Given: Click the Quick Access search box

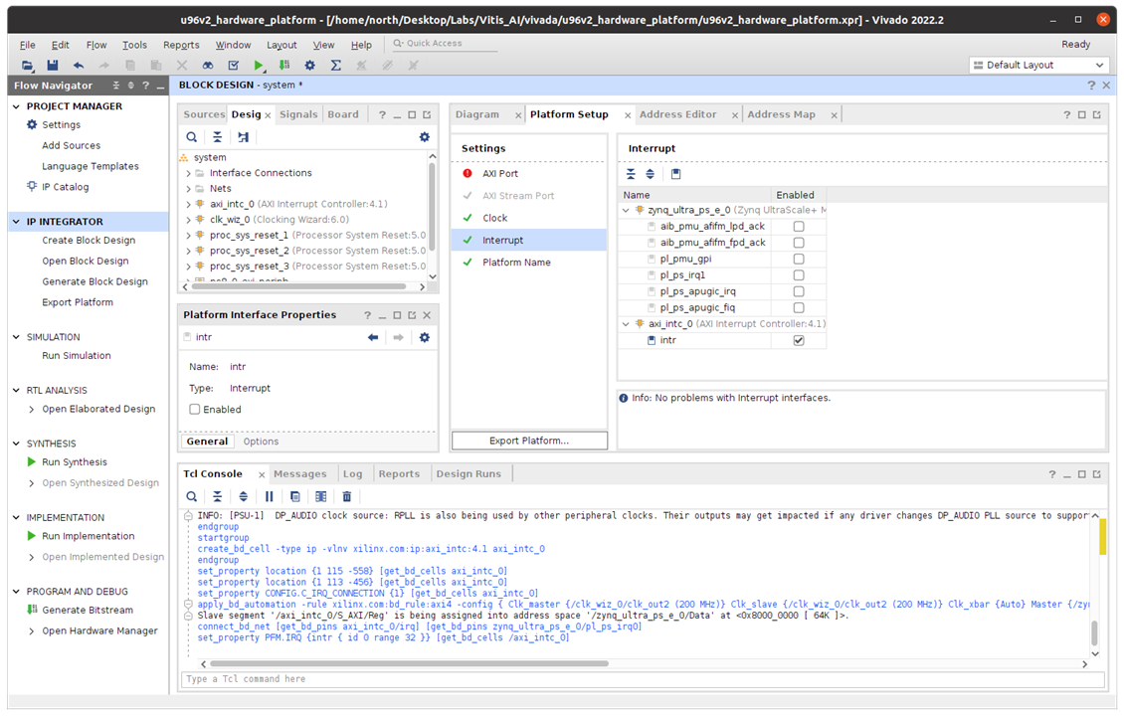Looking at the screenshot, I should (445, 44).
